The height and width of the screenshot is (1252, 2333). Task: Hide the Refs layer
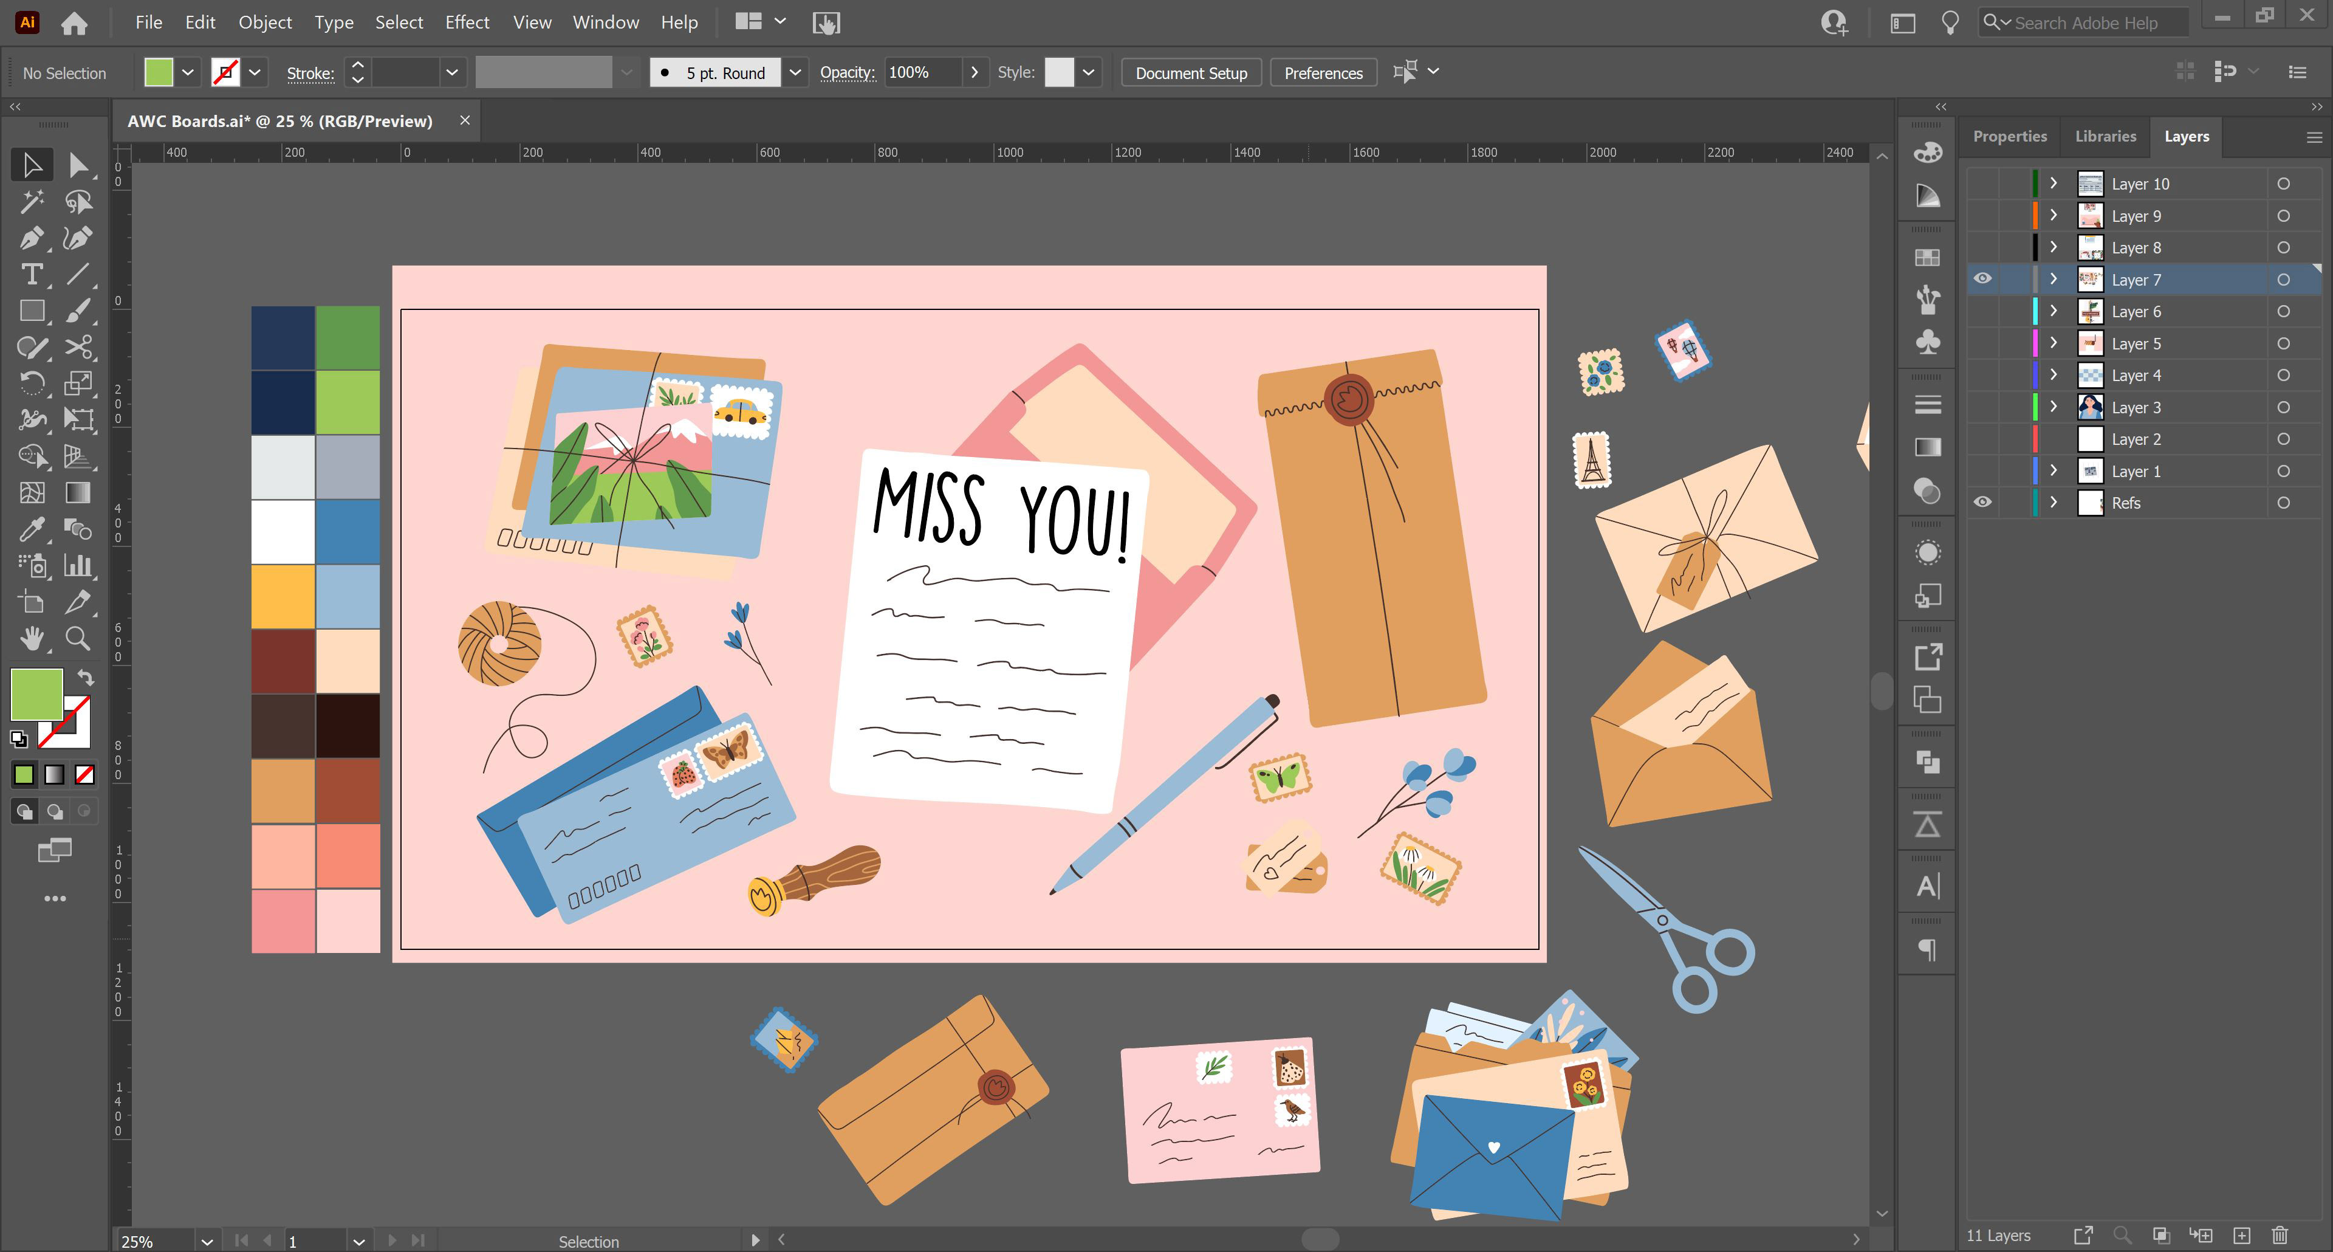1982,502
